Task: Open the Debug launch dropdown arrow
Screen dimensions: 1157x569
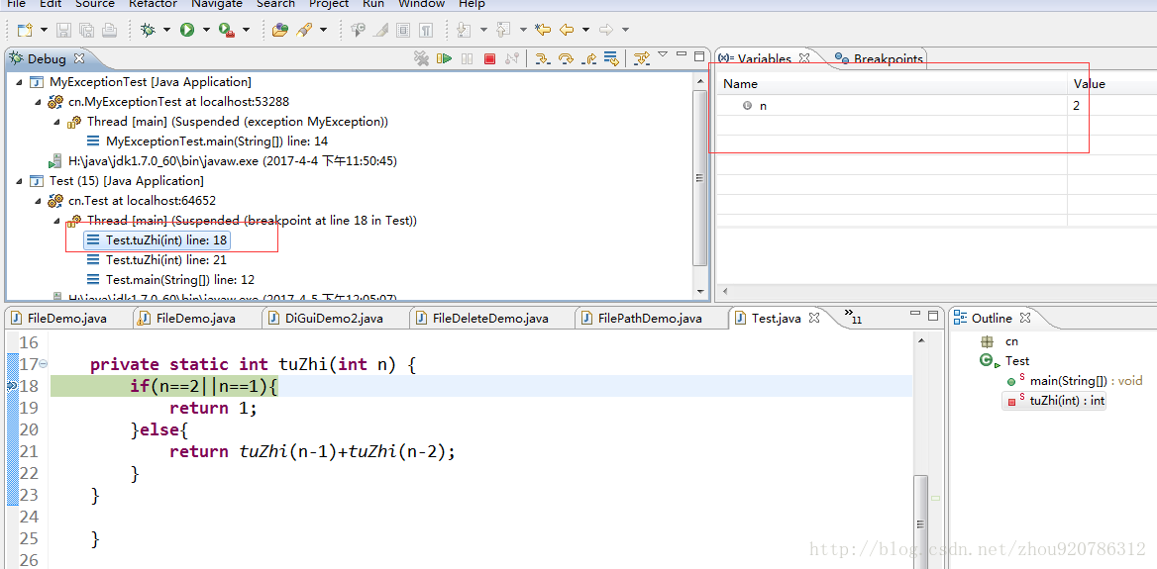Action: (166, 31)
